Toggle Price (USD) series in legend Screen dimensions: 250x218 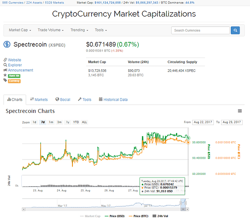tap(115, 216)
